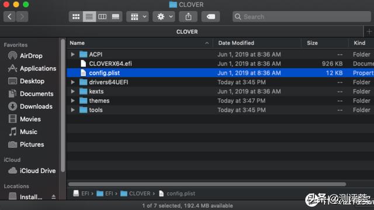Expand the ACPI folder disclosure triangle
This screenshot has height=210, width=374.
tap(72, 54)
